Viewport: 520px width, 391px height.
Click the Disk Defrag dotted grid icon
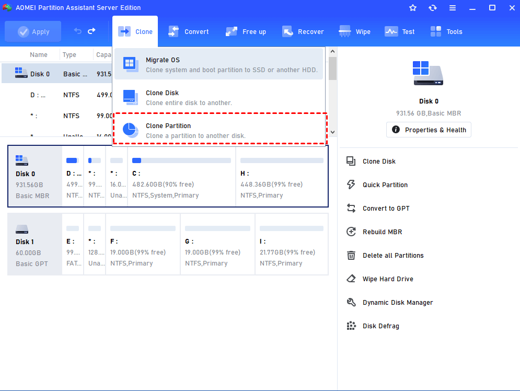pos(351,326)
